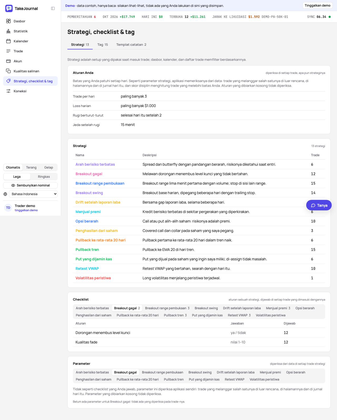
Task: Switch to the Tag 15 tab
Action: [x=103, y=45]
